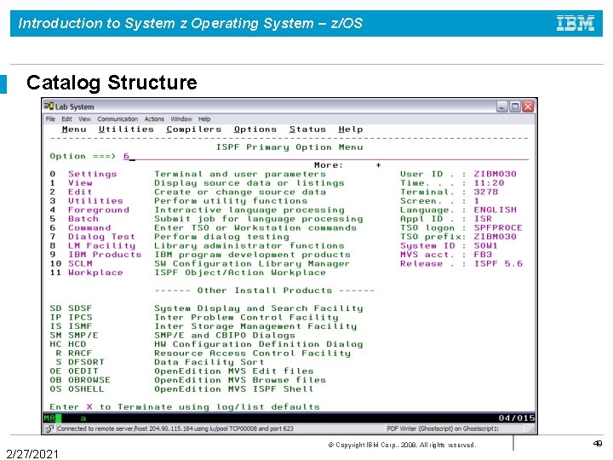This screenshot has width=613, height=460.
Task: Open the Help menu in window menubar
Action: click(x=204, y=119)
